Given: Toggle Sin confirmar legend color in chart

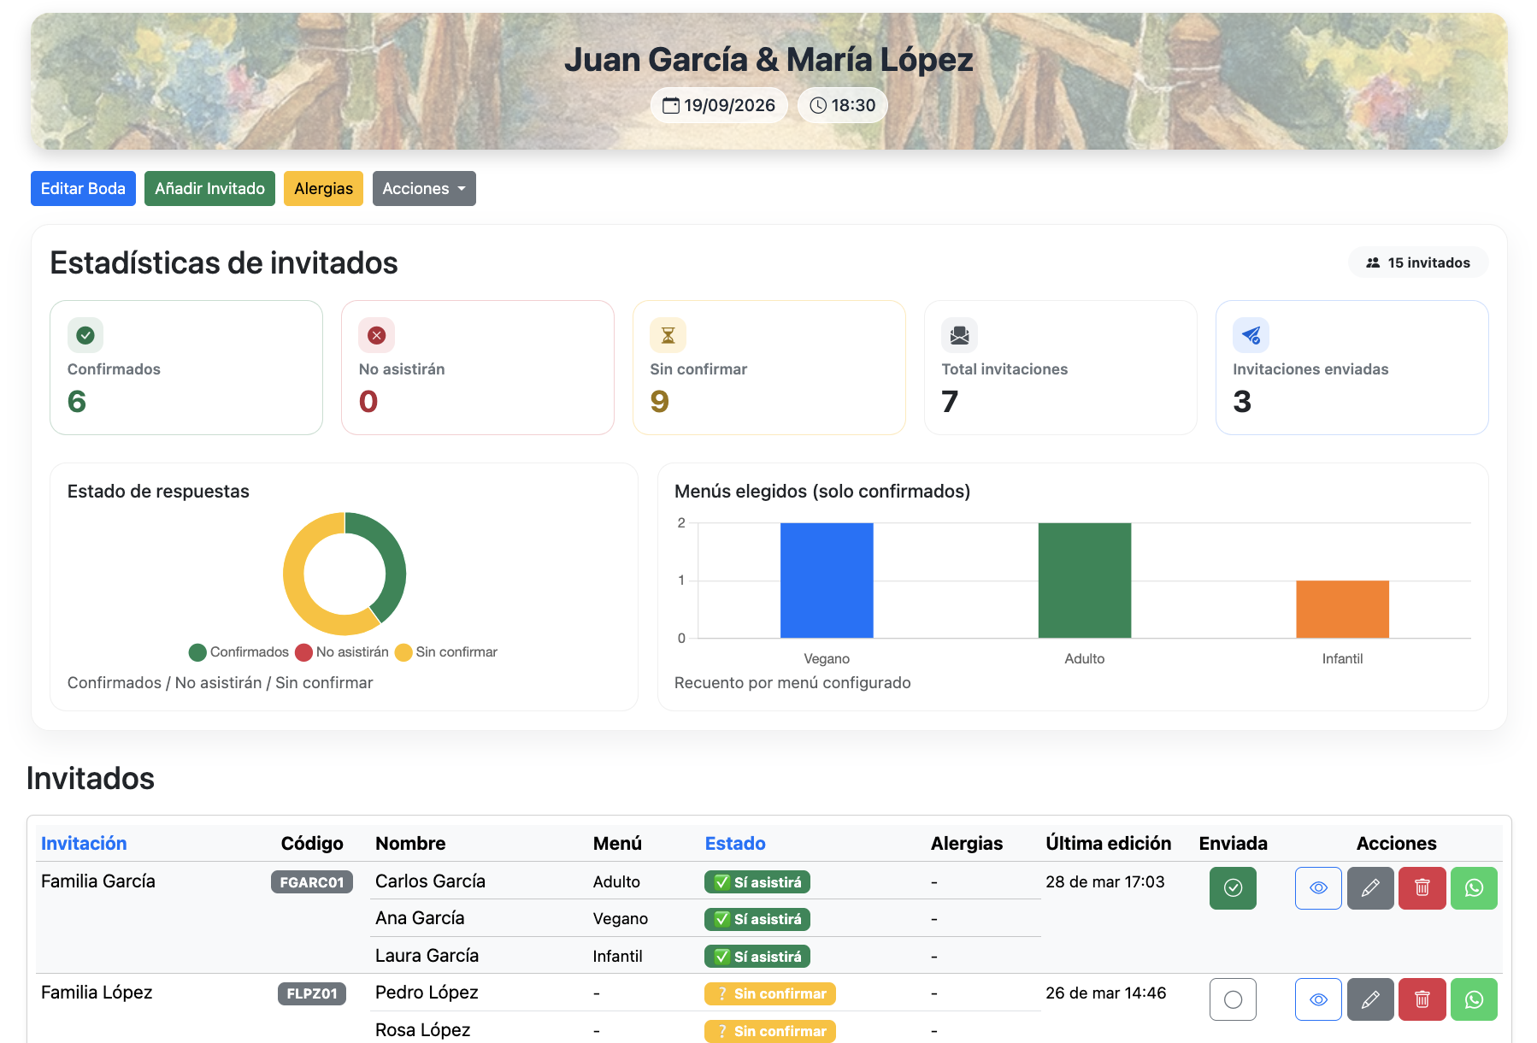Looking at the screenshot, I should (403, 652).
